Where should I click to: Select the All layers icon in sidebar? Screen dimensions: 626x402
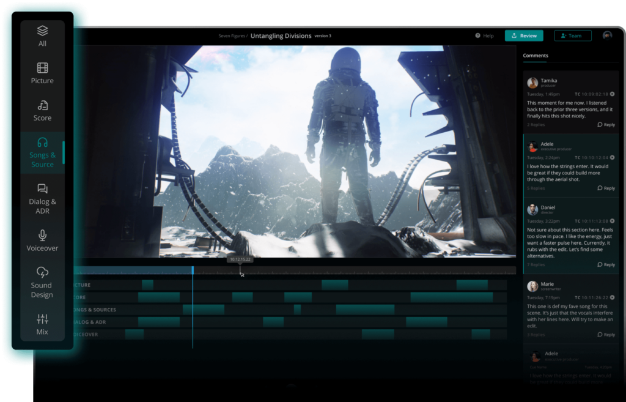[x=42, y=31]
